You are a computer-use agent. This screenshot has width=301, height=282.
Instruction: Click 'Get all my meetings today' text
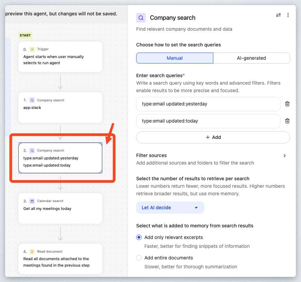point(47,209)
